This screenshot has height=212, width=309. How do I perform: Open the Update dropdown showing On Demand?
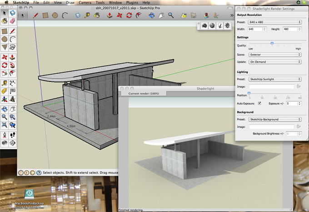click(x=275, y=62)
